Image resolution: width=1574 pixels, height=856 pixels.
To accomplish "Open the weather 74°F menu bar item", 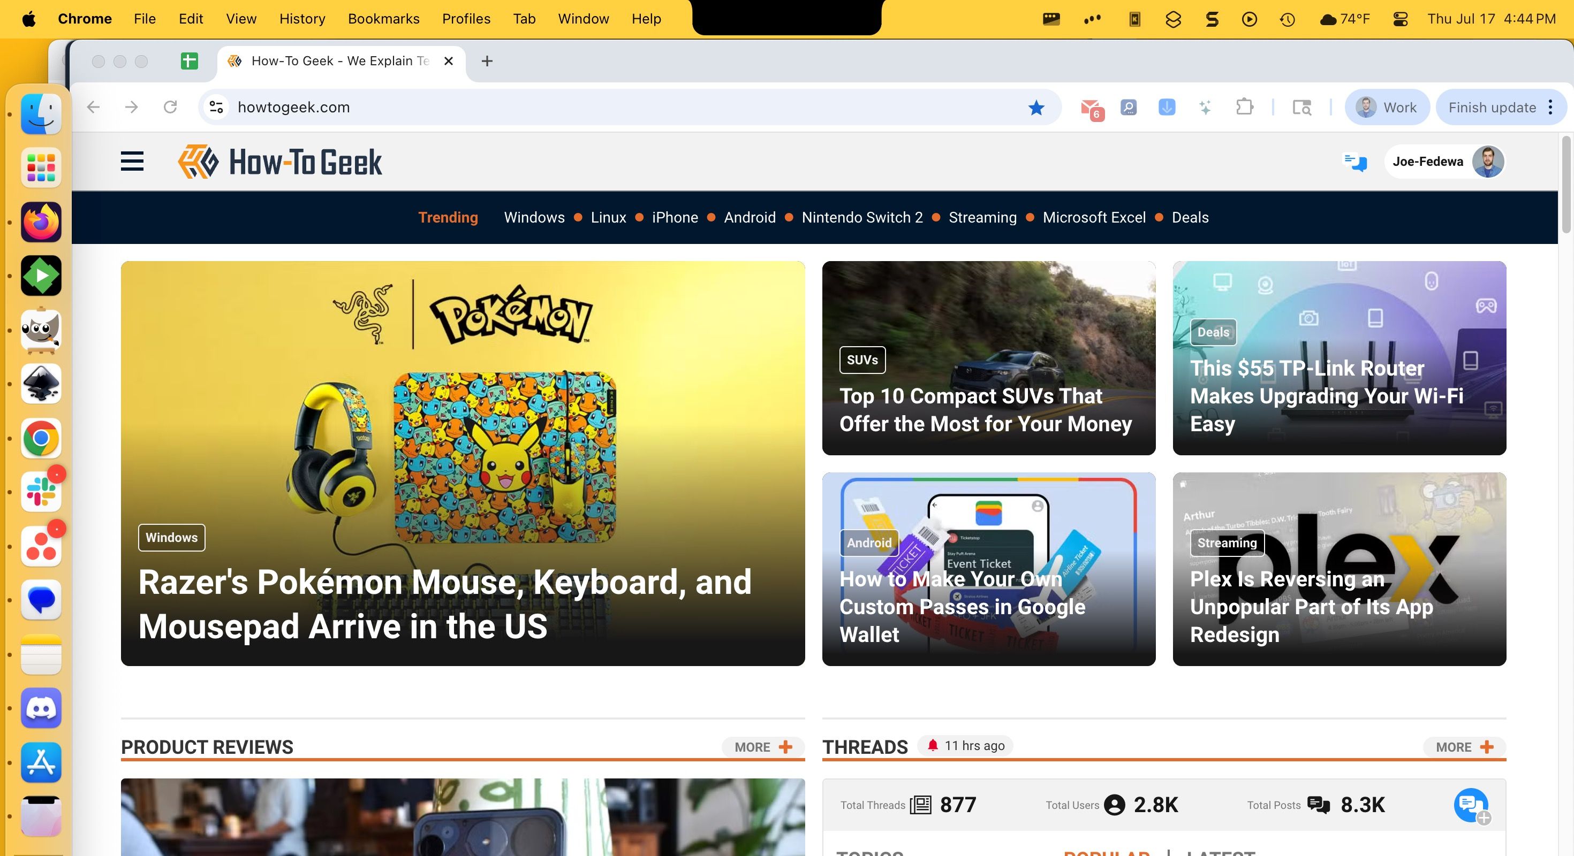I will (1345, 19).
